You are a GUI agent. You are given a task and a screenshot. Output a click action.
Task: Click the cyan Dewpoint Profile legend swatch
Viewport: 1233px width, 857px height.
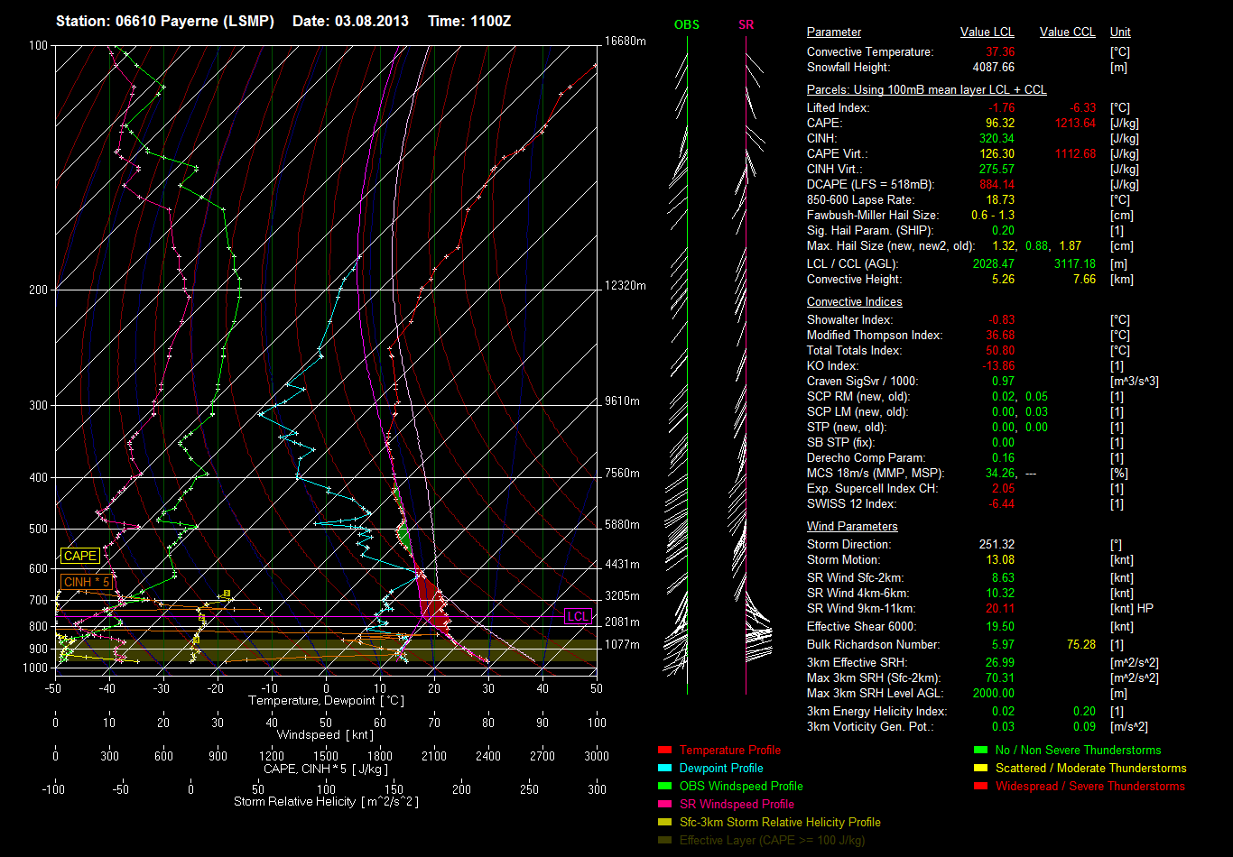(x=664, y=768)
